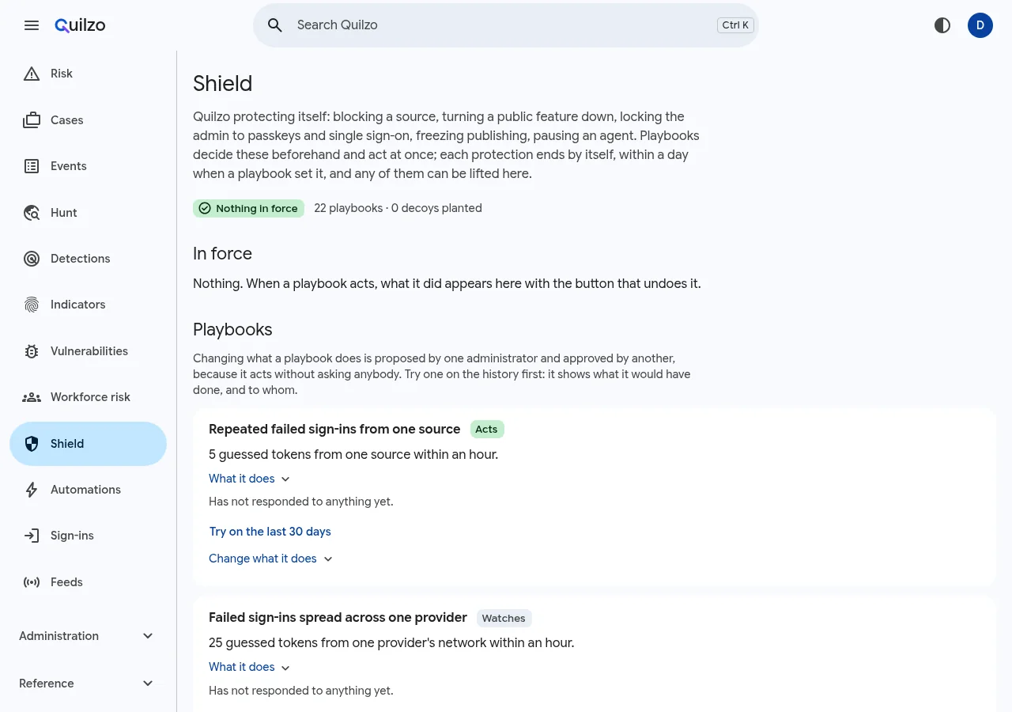Select the text 22 playbooks · 0 decoys planted
Image resolution: width=1012 pixels, height=712 pixels.
click(x=398, y=208)
